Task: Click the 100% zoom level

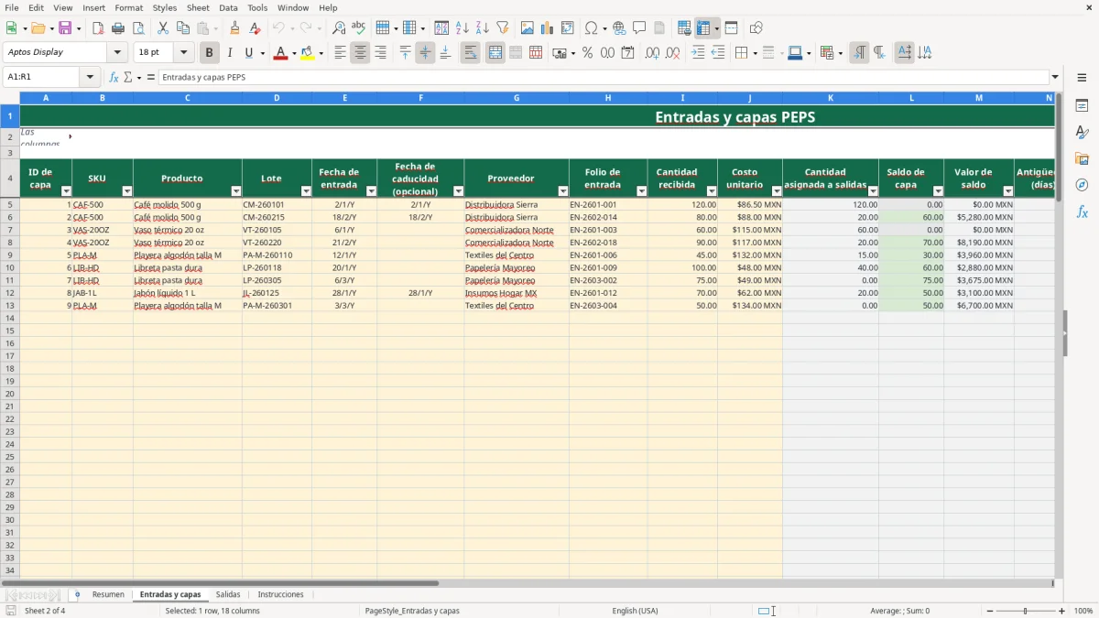Action: pos(1083,611)
